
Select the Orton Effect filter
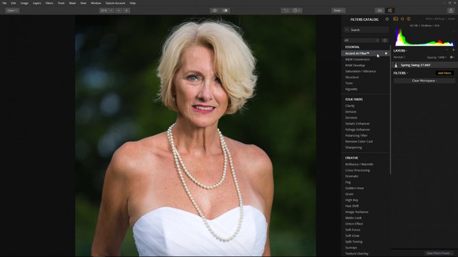(x=354, y=224)
